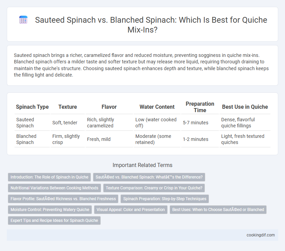Select 'Expert Tips and Recipe Ideas for Spinach Quiche'
The height and width of the screenshot is (251, 285).
pos(54,220)
